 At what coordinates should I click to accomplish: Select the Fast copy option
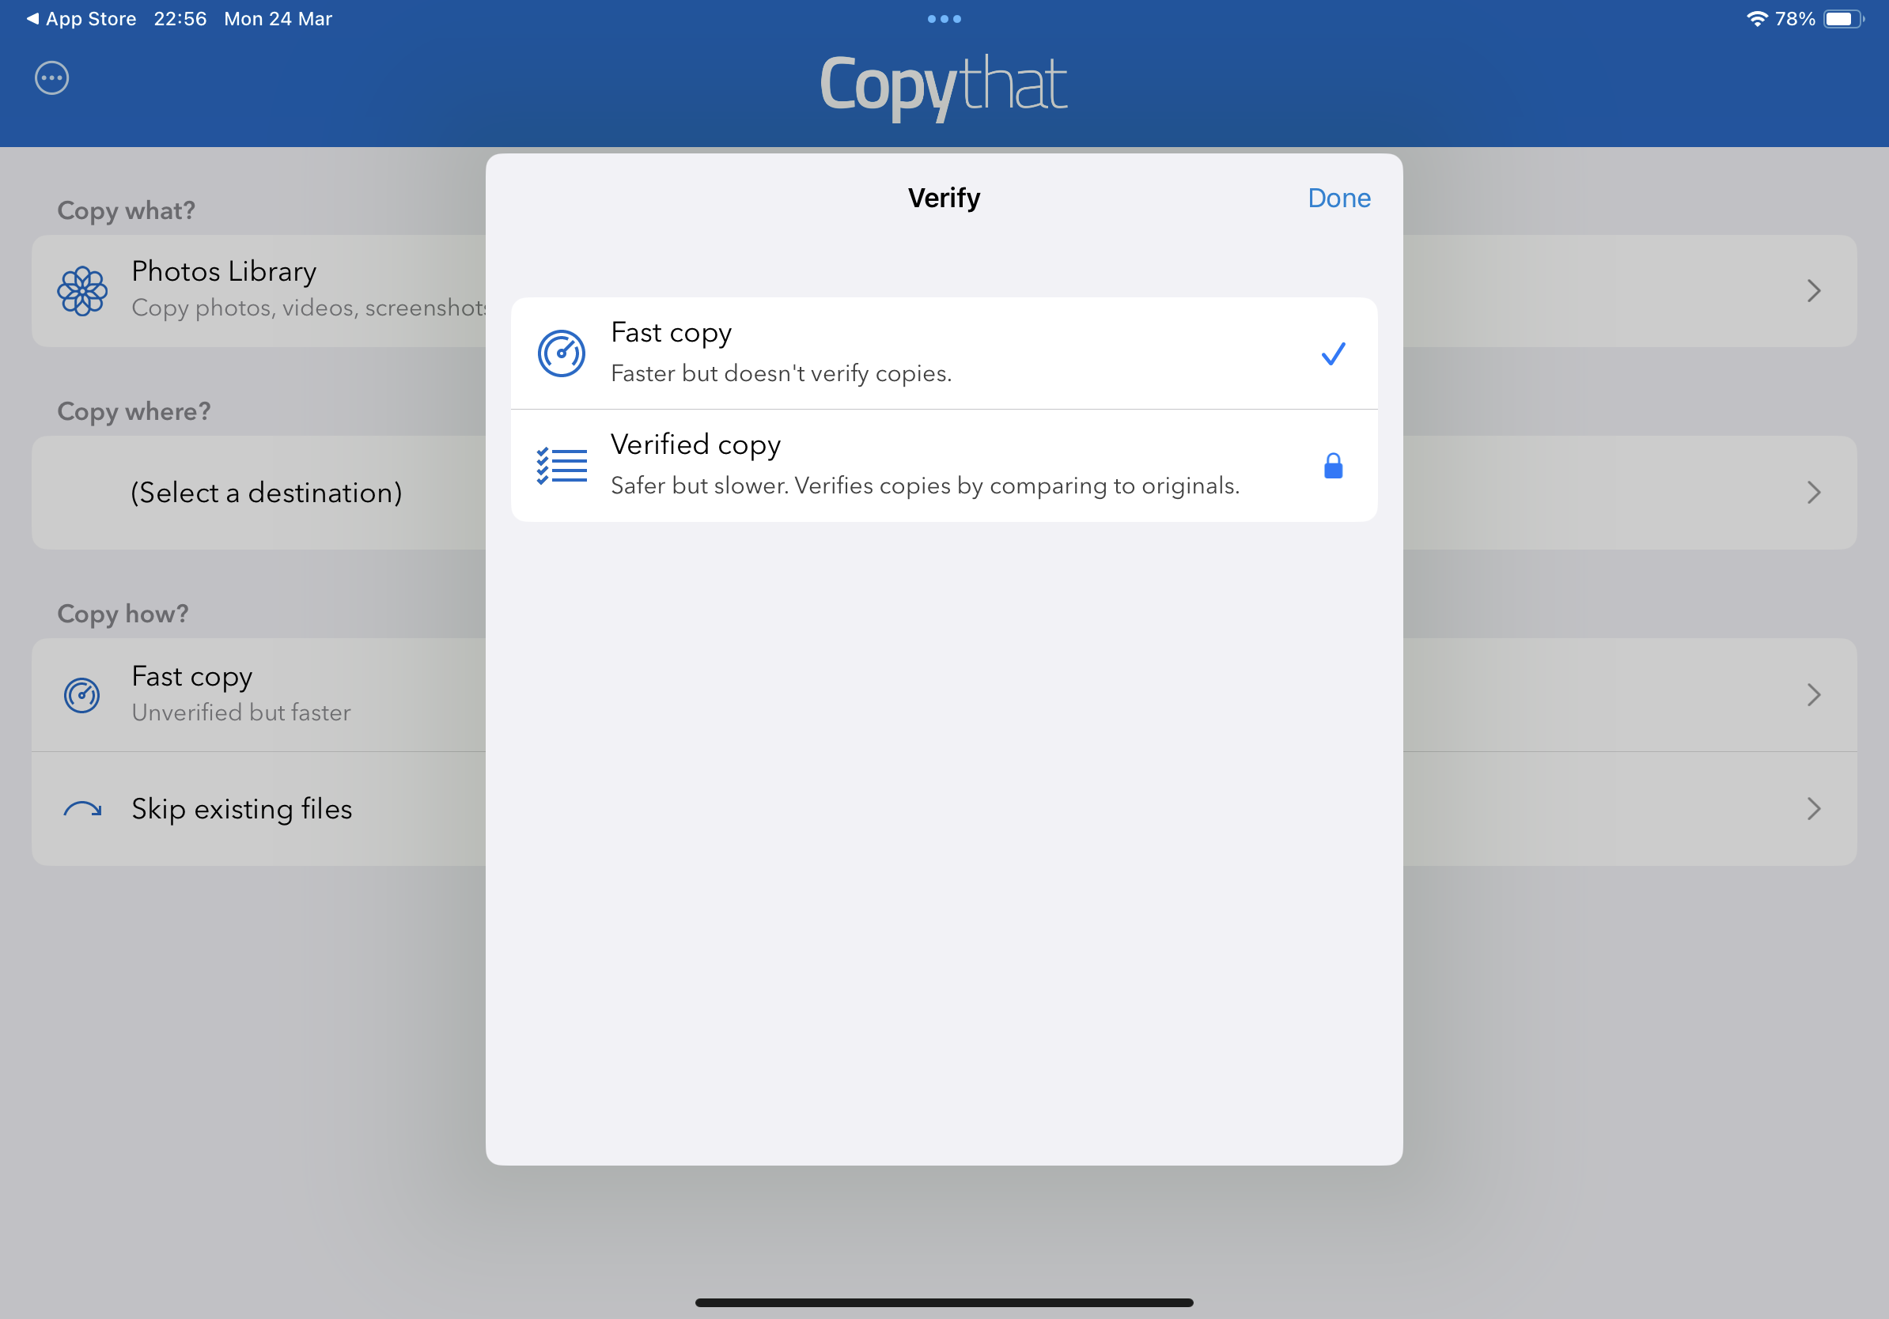tap(905, 353)
